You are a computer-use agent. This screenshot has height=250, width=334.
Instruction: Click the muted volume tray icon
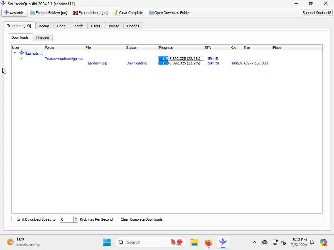pyautogui.click(x=283, y=242)
